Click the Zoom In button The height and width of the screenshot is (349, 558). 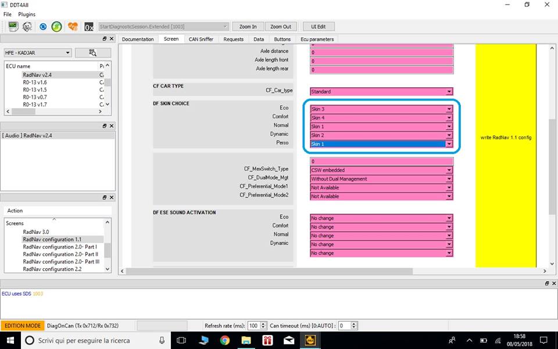248,27
